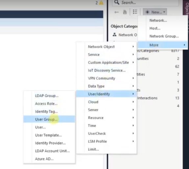Click the list view icon
Viewport: 189px width, 169px height.
[135, 12]
